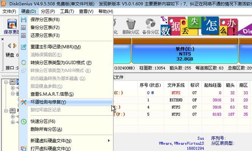Select the 软件(E:) NTFS 32.8GB partition block

tap(185, 51)
